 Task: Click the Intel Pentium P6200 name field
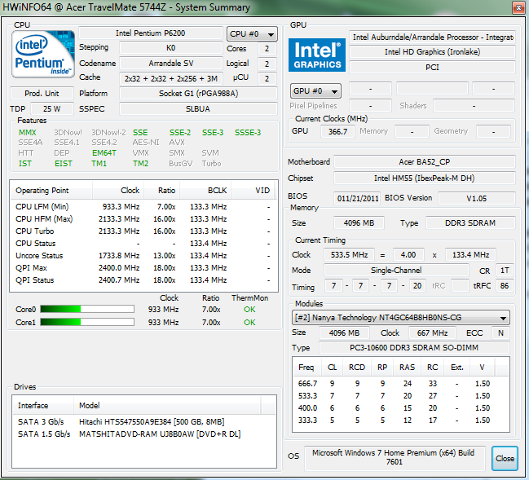pos(151,33)
